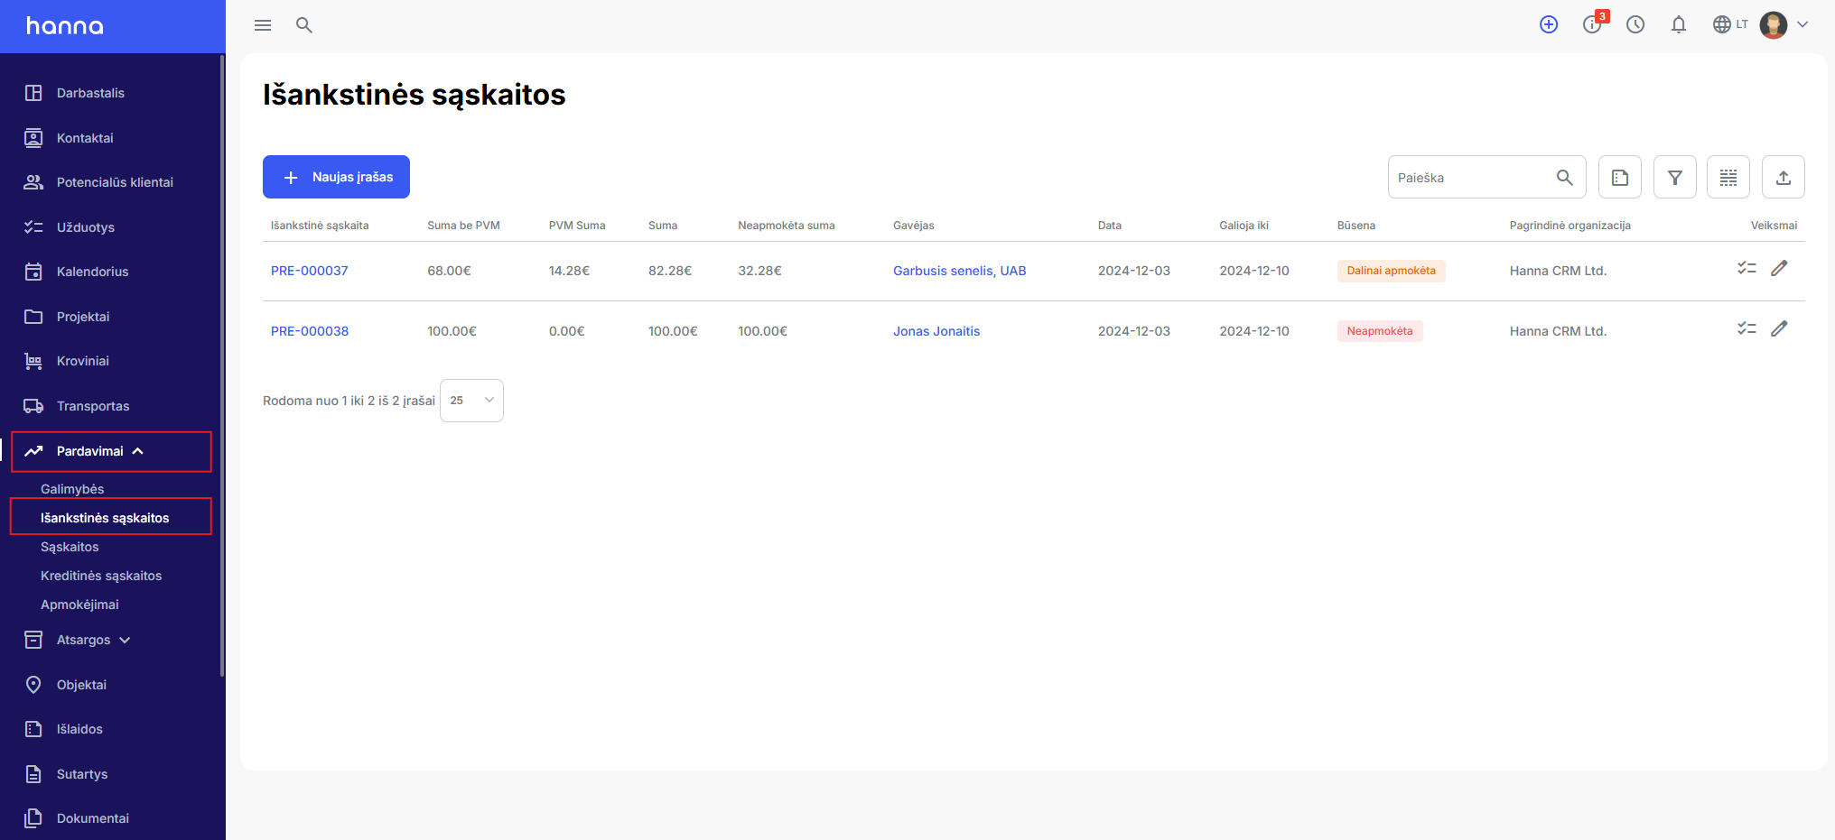Open checklist actions for PRE-000037
This screenshot has width=1835, height=840.
point(1747,268)
